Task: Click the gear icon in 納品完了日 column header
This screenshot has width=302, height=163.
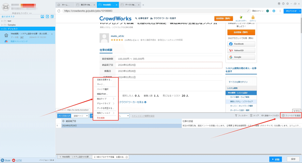Action: (63, 121)
